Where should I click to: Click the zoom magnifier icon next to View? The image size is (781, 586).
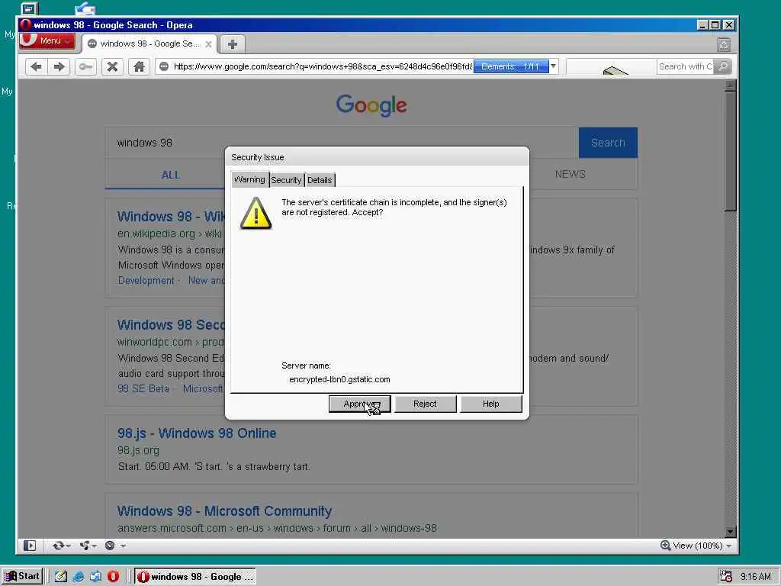point(665,546)
